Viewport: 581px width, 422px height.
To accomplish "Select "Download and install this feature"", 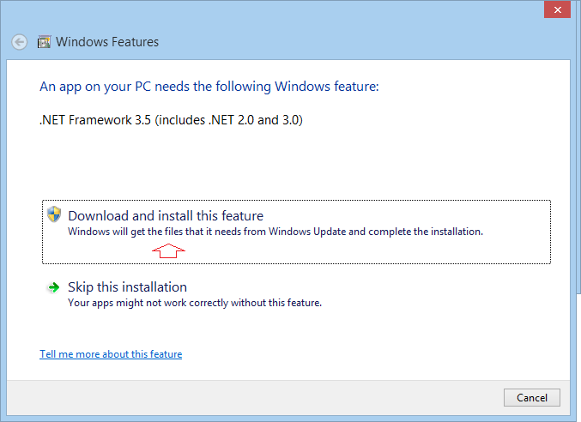I will tap(166, 216).
